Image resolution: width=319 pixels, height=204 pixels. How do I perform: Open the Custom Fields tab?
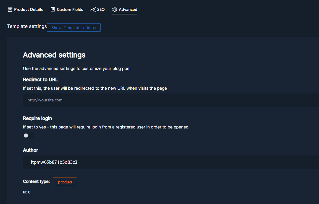point(70,9)
